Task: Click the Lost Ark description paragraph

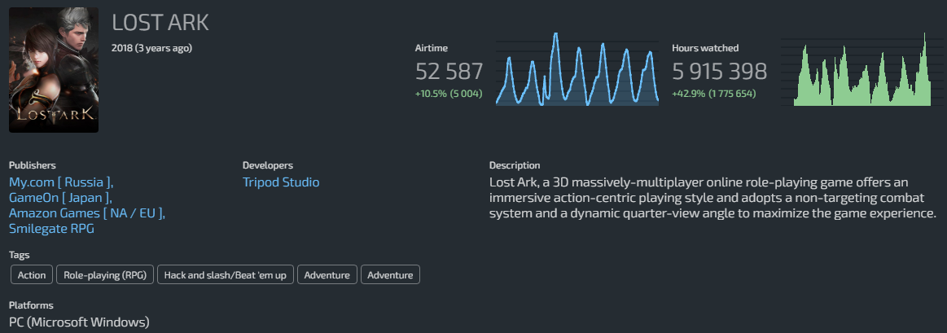Action: point(712,198)
